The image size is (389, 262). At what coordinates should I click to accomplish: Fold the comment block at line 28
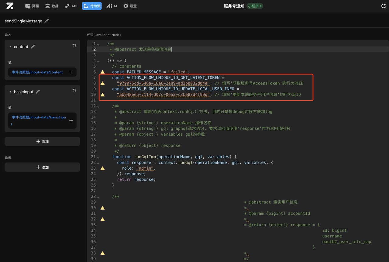[x=98, y=197]
